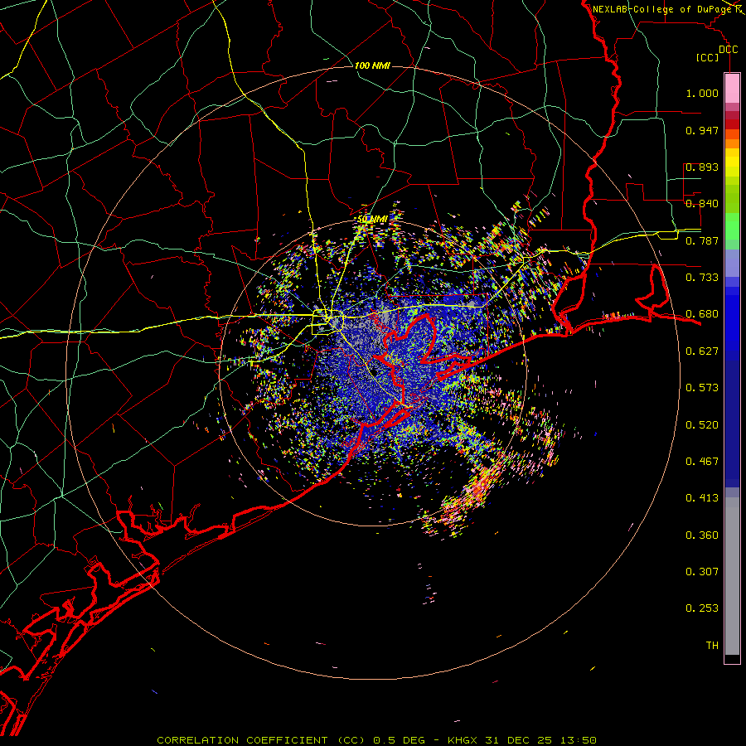Viewport: 746px width, 746px height.
Task: Select the pink color band near 1.000
Action: point(732,89)
